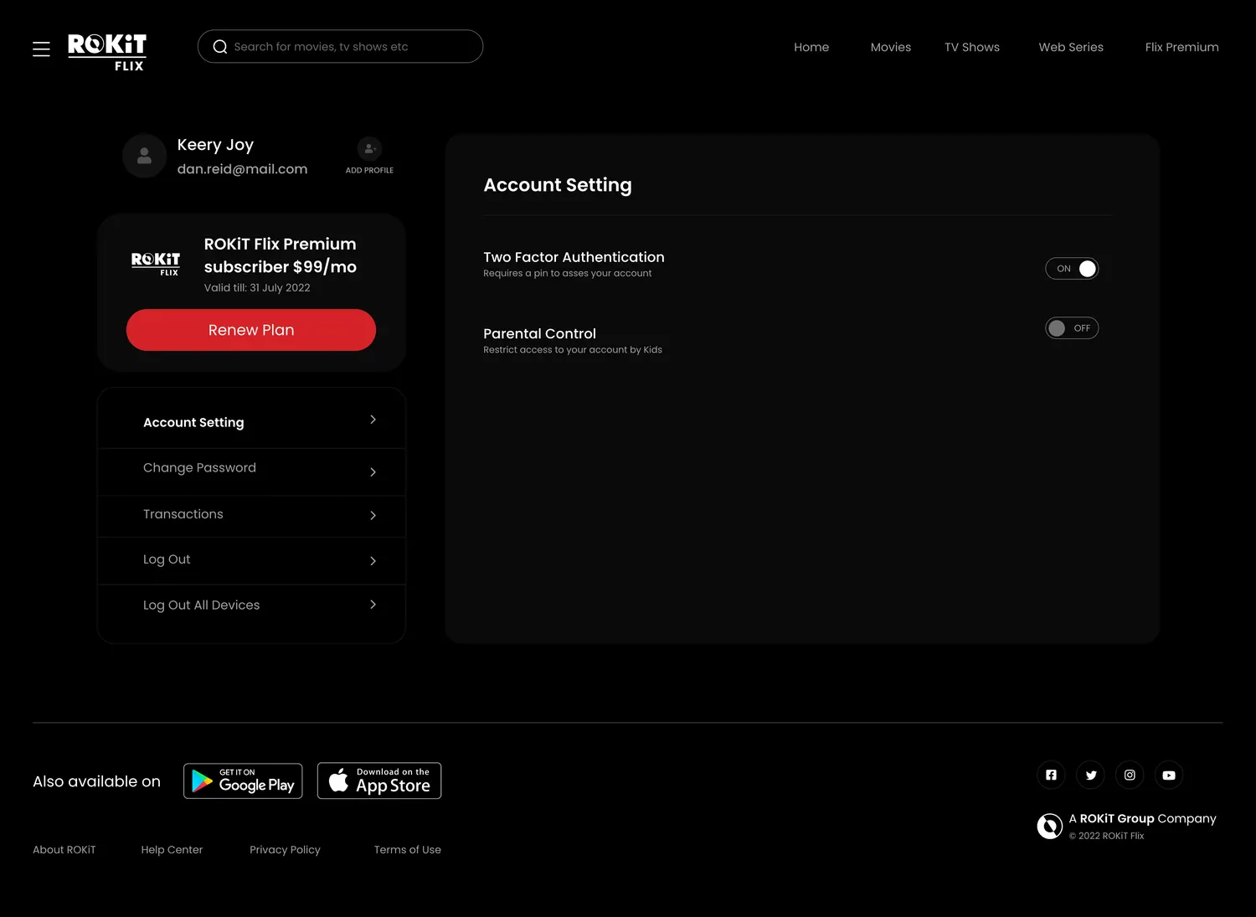Screen dimensions: 1256x917
Task: Open the Twitter social icon
Action: point(1091,775)
